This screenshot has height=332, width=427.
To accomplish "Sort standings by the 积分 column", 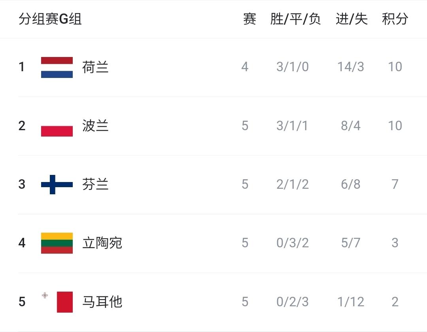I will pos(395,19).
